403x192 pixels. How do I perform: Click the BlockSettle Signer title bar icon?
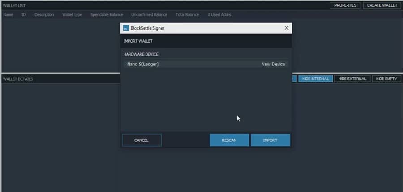point(126,28)
